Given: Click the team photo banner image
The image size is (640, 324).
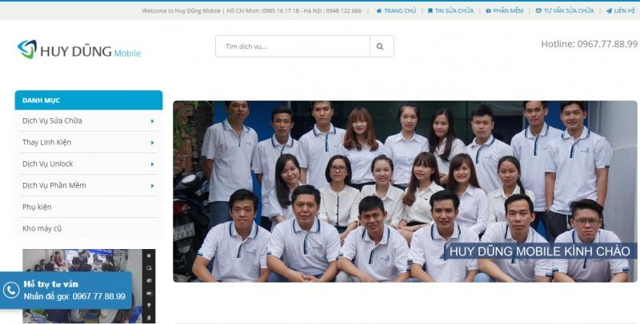Looking at the screenshot, I should point(405,191).
